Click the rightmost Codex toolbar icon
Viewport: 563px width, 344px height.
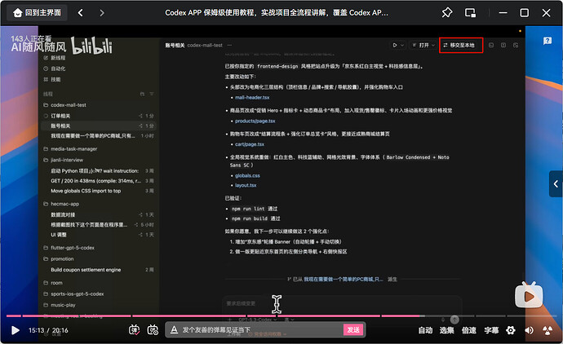coord(516,45)
